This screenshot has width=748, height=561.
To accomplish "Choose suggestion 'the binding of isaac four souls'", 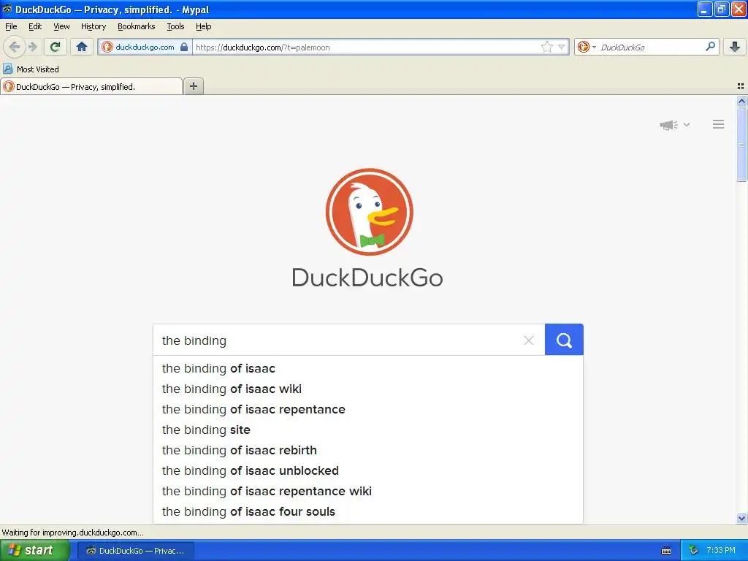I will (368, 512).
